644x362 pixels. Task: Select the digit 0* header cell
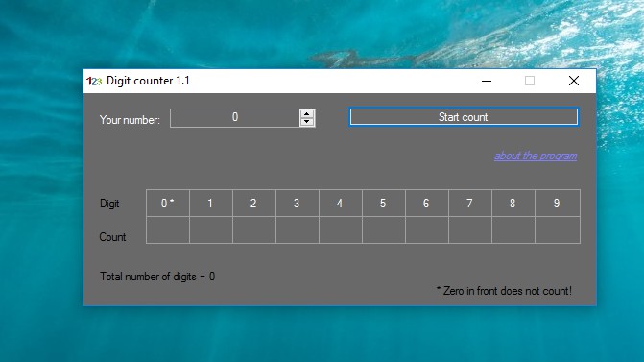[168, 203]
